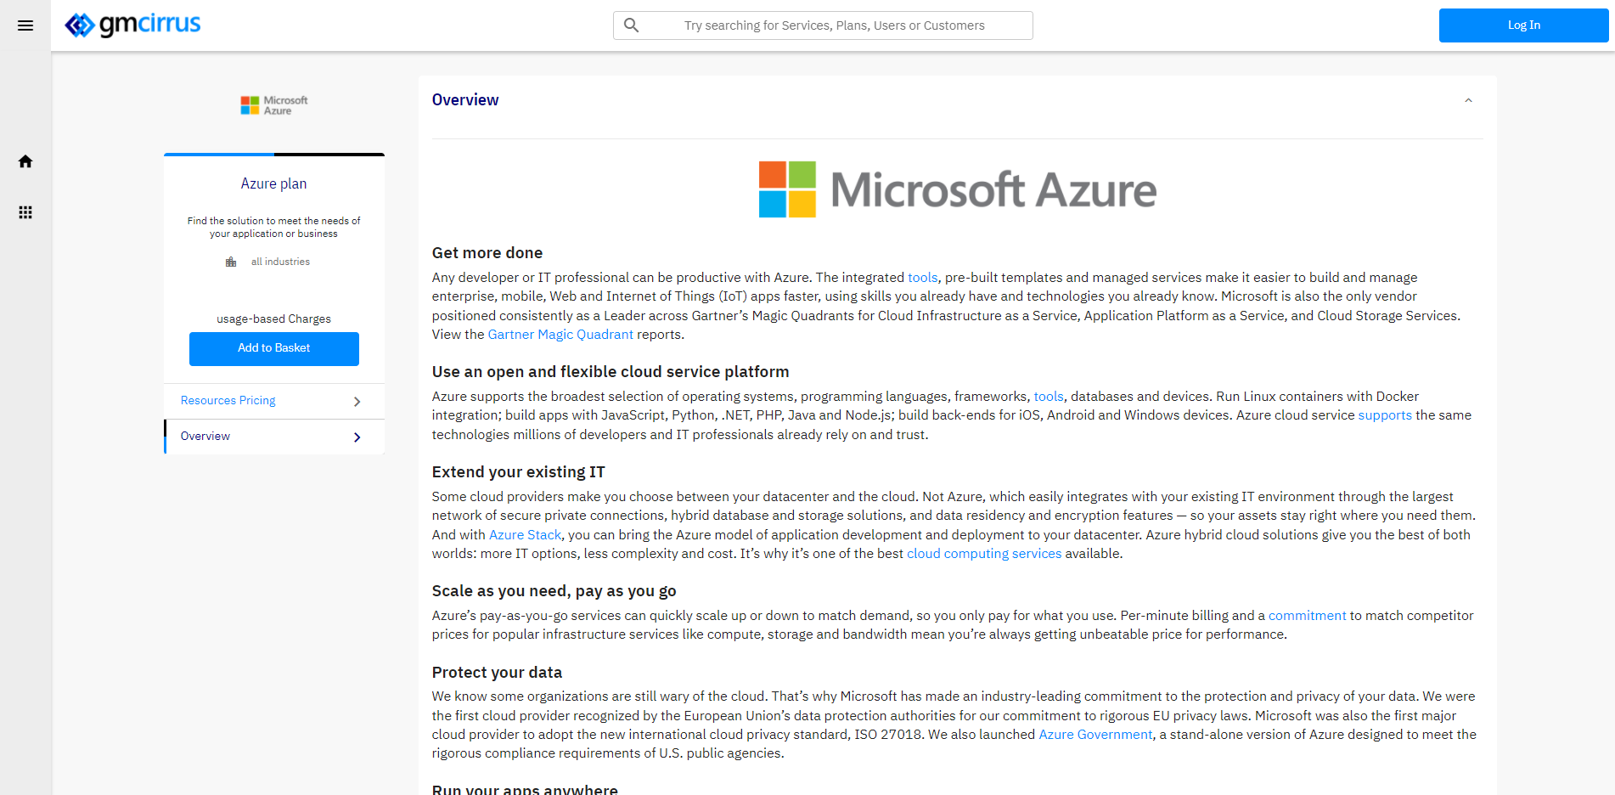Click Scale as you need heading
Screen dimensions: 1615x795
click(x=554, y=591)
